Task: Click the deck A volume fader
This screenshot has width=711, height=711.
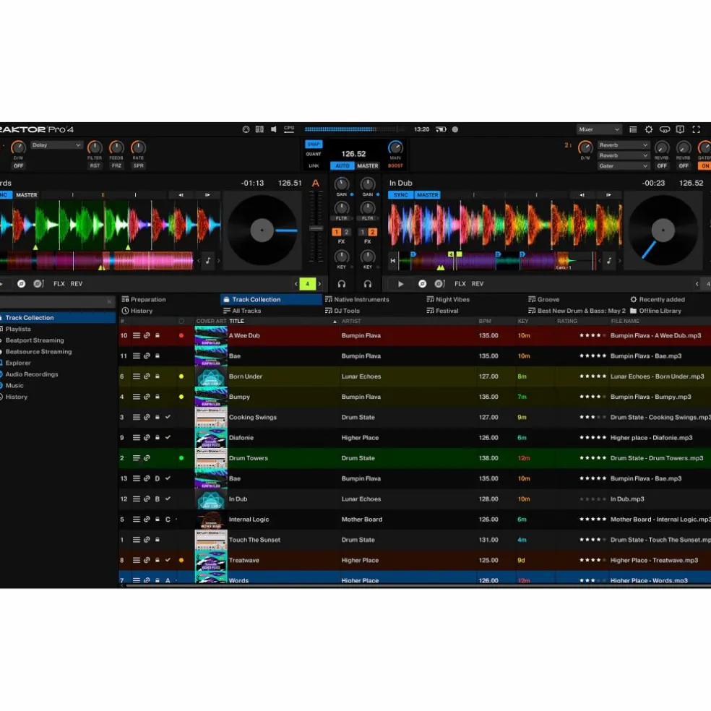Action: pyautogui.click(x=316, y=228)
